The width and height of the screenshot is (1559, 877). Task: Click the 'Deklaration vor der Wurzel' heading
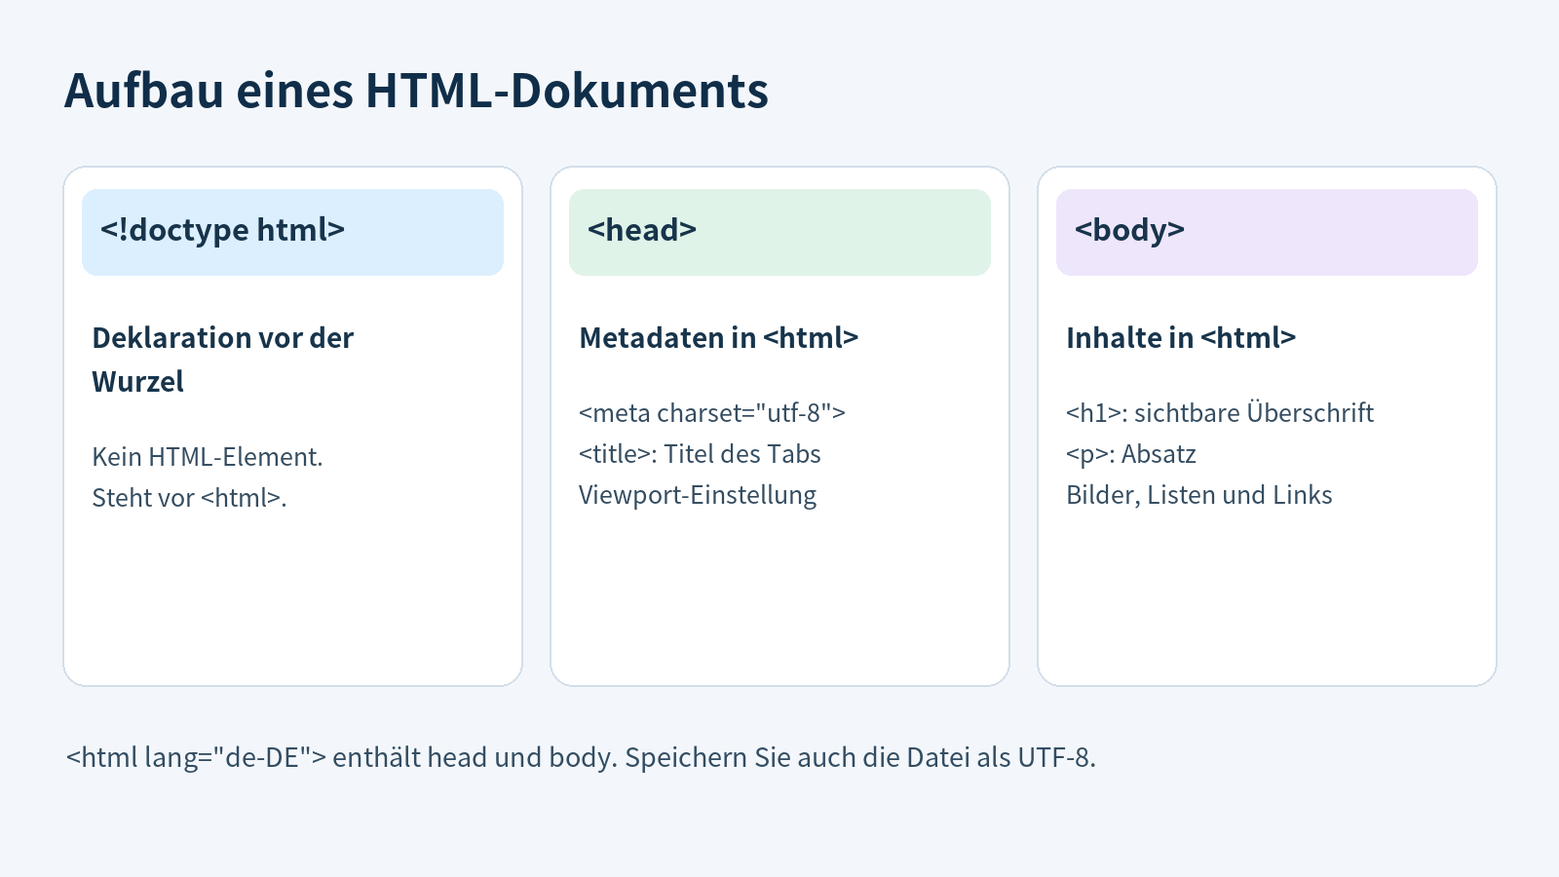pos(223,360)
